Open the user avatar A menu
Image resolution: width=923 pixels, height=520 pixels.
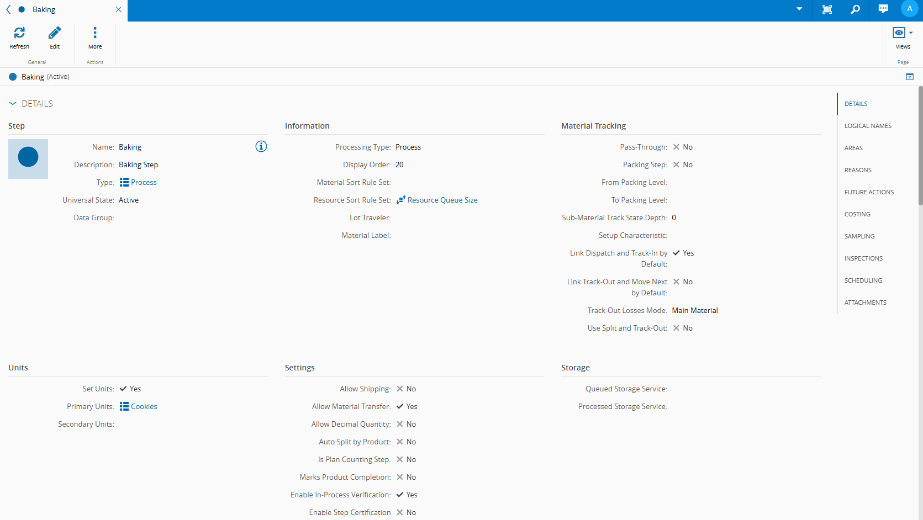point(909,9)
